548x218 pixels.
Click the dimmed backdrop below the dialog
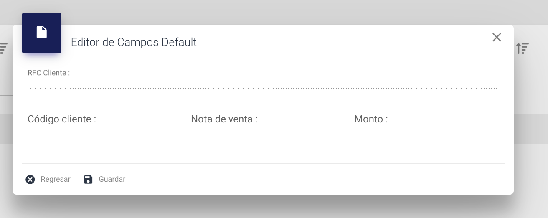pos(274,207)
